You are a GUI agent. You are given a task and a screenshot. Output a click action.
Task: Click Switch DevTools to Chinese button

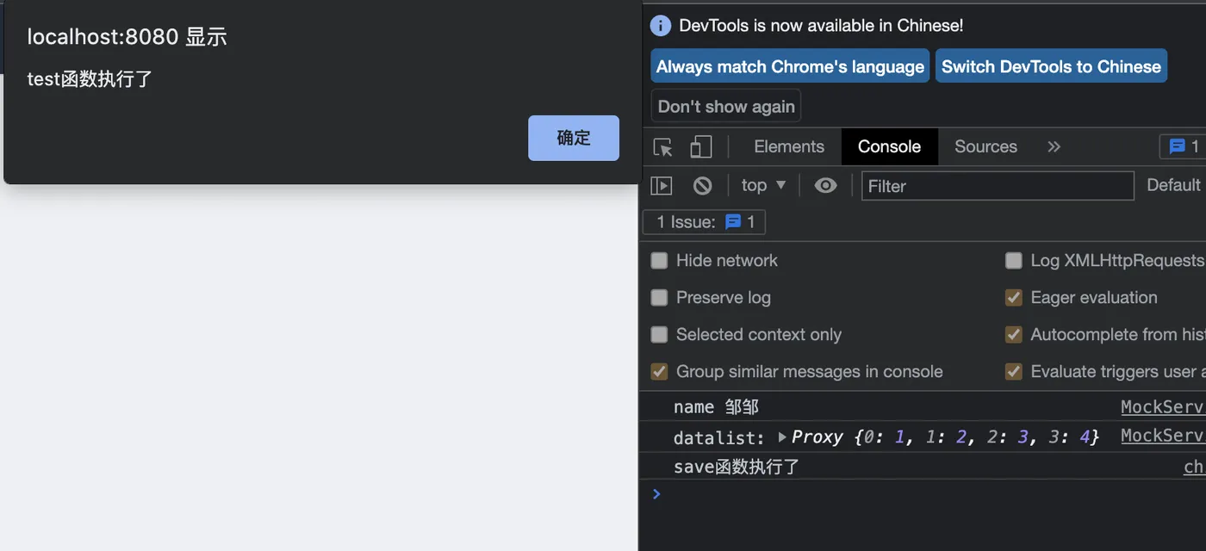pos(1051,67)
